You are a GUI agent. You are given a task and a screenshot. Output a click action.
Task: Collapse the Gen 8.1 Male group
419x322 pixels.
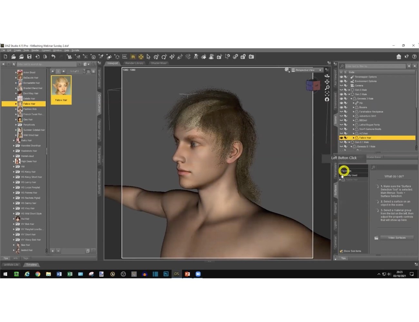click(349, 142)
